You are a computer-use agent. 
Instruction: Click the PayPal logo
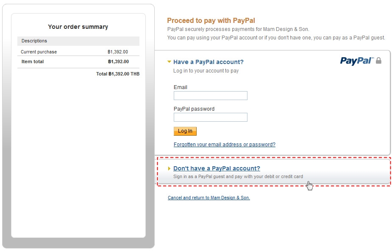(356, 61)
